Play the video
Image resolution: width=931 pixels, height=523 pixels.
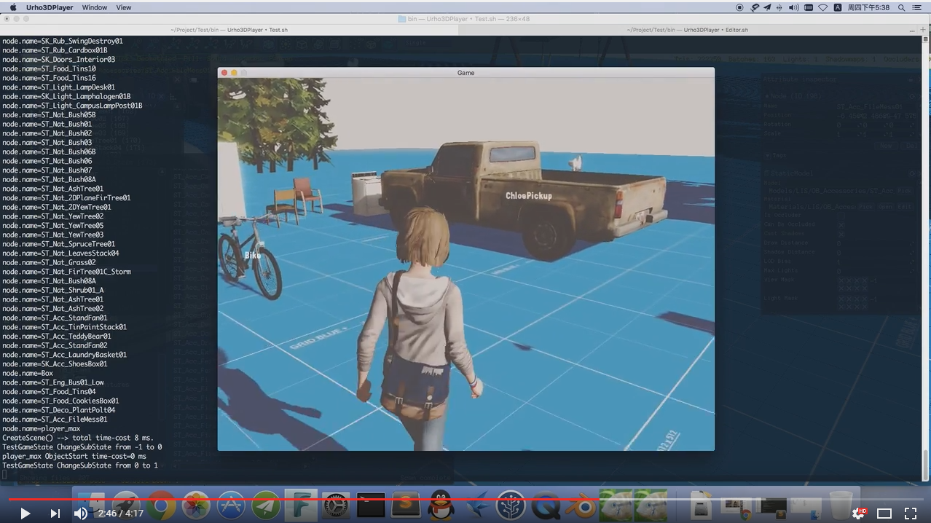coord(25,514)
